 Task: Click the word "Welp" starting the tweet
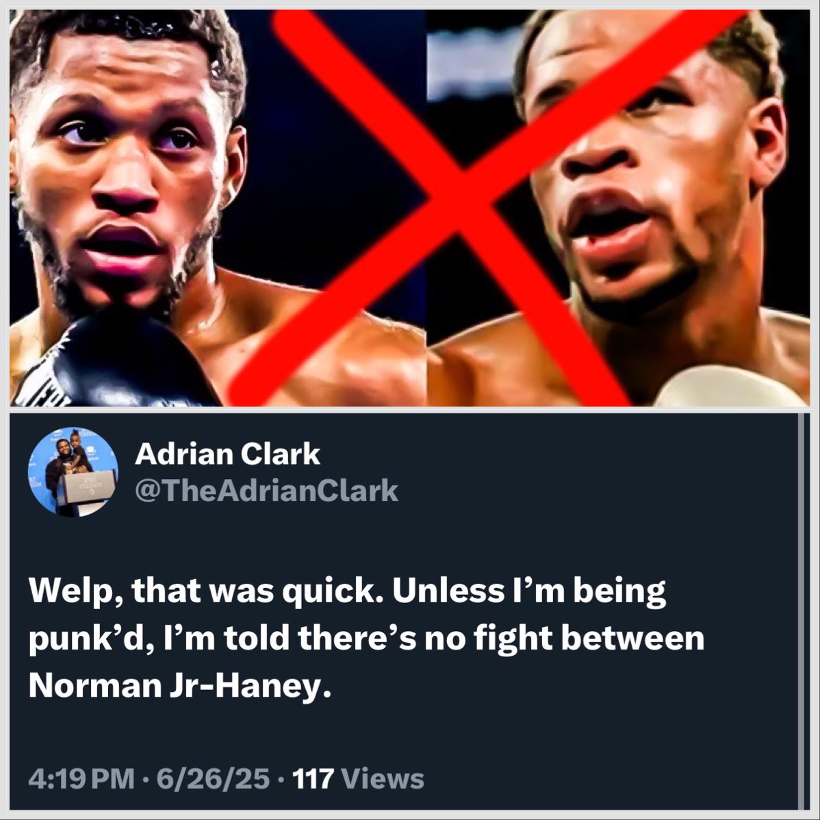pyautogui.click(x=74, y=592)
